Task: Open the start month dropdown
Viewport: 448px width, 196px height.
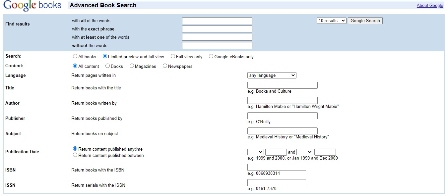Action: (x=255, y=152)
